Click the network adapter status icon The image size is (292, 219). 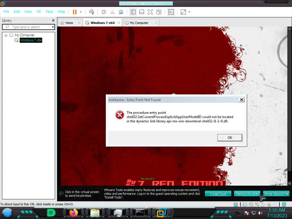[257, 204]
